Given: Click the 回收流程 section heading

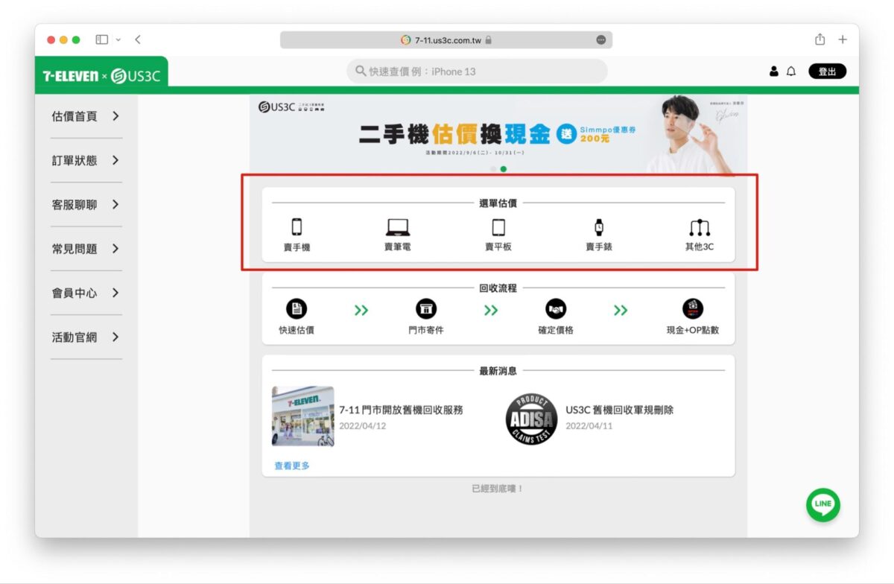Looking at the screenshot, I should [498, 288].
